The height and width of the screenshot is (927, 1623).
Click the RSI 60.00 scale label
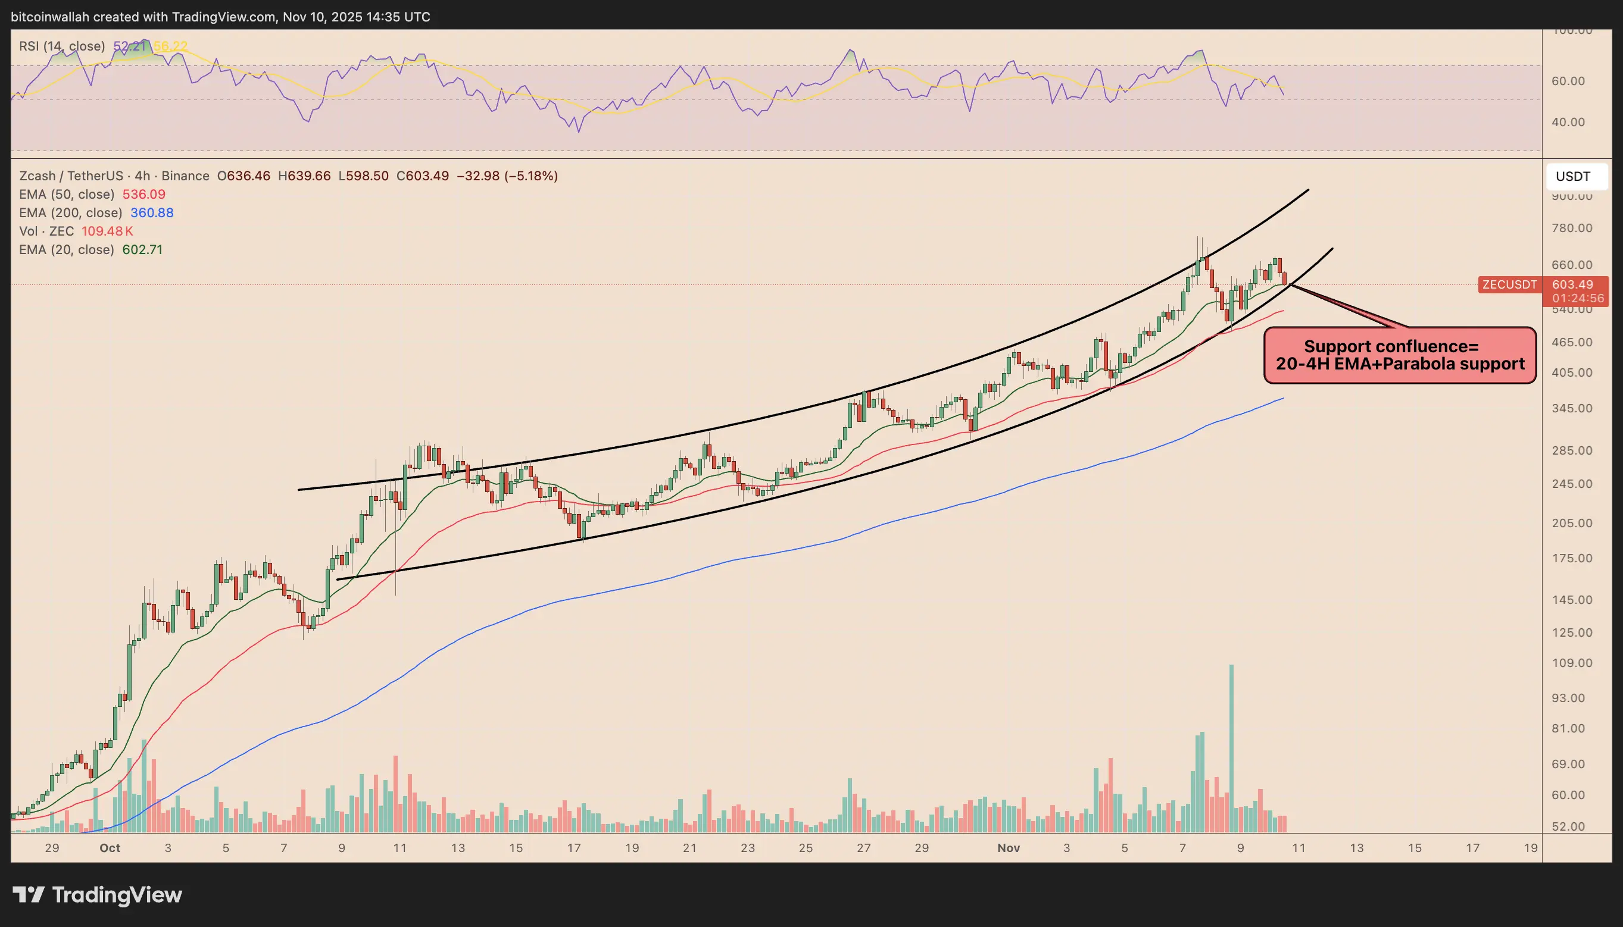[x=1568, y=81]
